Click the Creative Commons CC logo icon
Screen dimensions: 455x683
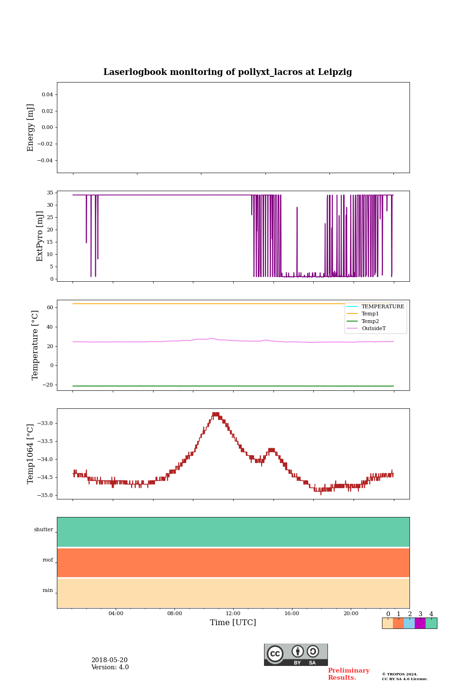click(275, 654)
